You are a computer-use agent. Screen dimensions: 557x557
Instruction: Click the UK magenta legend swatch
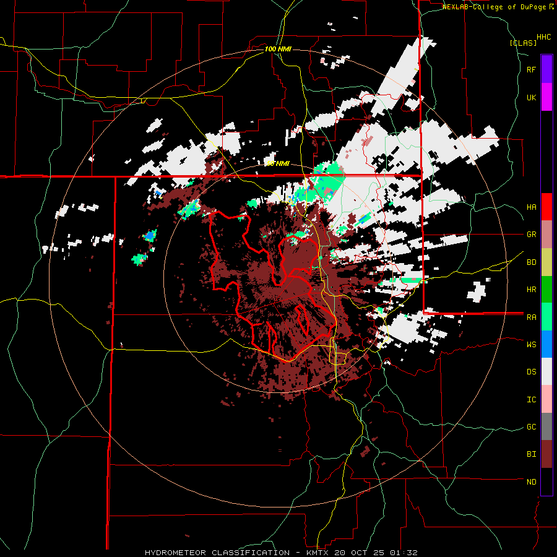pos(546,97)
